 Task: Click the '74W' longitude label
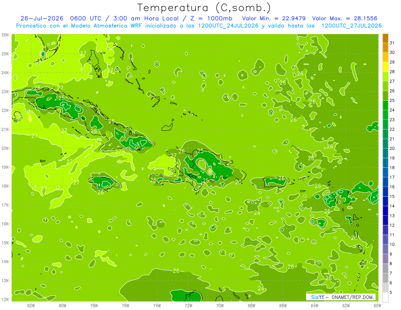[x=157, y=305]
